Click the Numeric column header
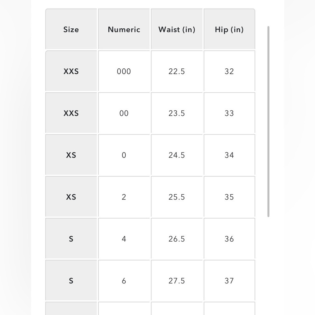Screen dimensions: 315x315 124,29
